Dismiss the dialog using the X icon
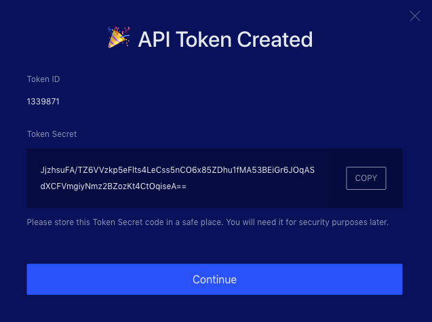The height and width of the screenshot is (322, 432). tap(414, 16)
